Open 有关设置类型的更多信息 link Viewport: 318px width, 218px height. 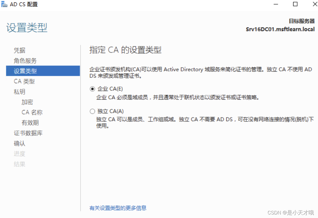(x=118, y=208)
